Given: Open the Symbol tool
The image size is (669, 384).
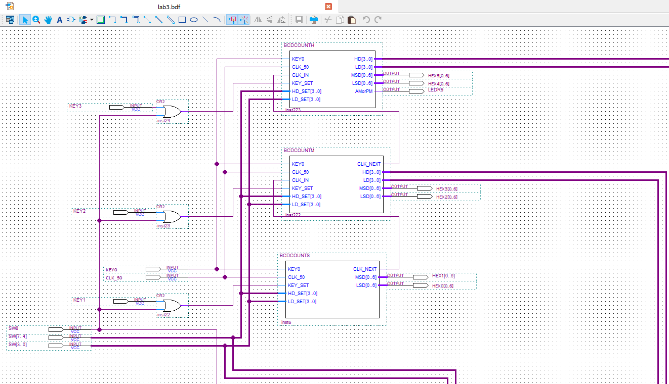Looking at the screenshot, I should pyautogui.click(x=71, y=20).
